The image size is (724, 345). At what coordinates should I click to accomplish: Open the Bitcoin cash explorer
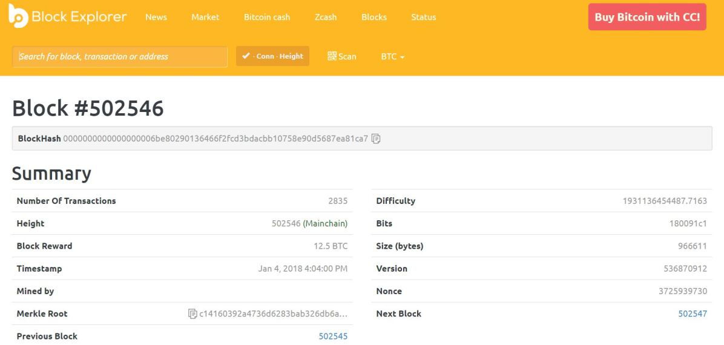[267, 17]
